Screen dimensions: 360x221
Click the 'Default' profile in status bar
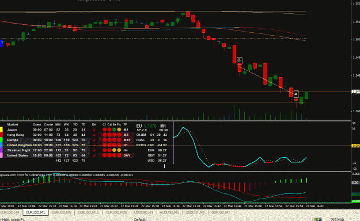(140, 220)
